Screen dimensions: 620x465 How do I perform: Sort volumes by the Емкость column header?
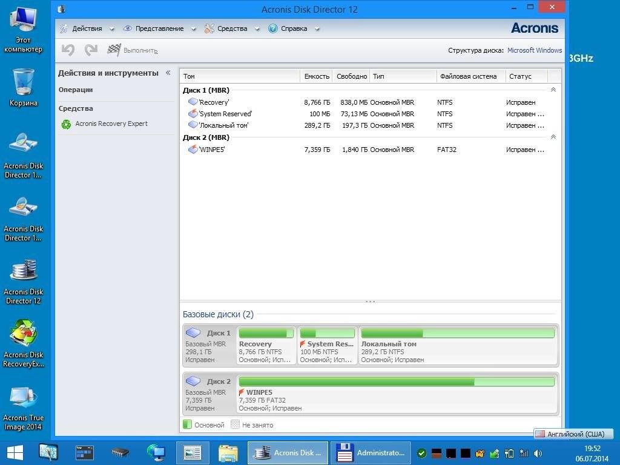point(317,76)
